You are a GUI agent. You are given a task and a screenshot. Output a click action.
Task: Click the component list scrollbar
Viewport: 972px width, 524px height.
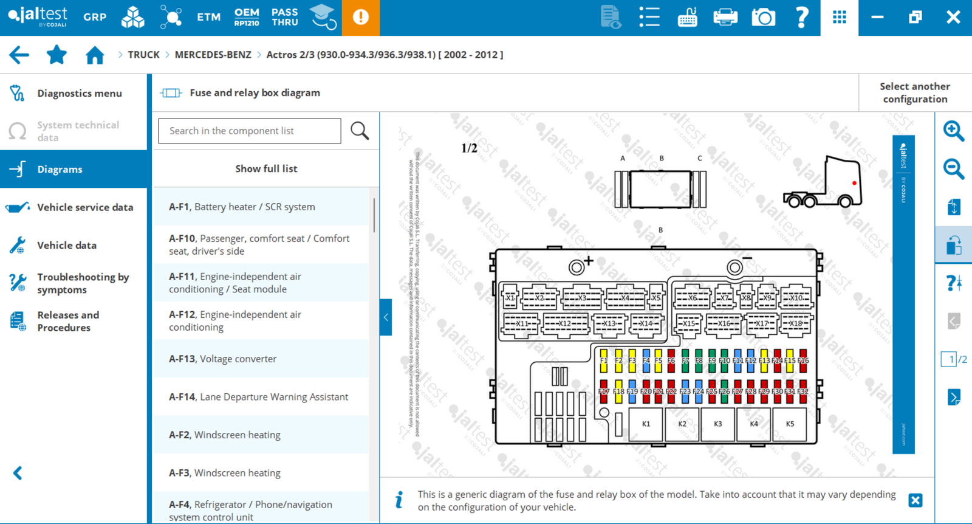374,215
